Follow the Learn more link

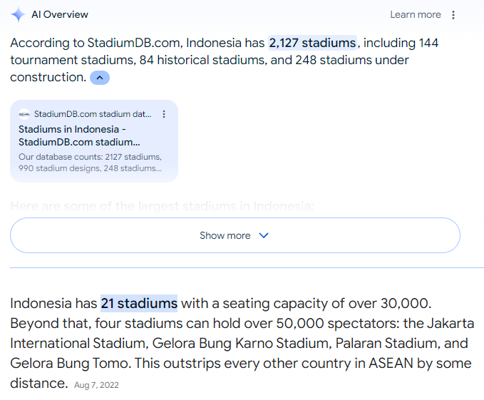tap(416, 15)
